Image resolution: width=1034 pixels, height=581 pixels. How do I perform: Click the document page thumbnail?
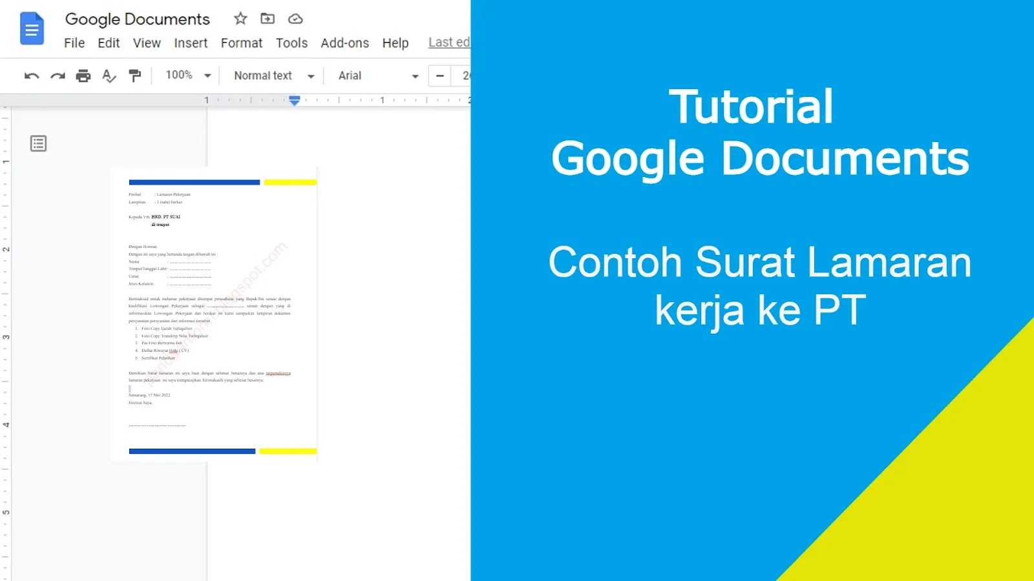213,314
